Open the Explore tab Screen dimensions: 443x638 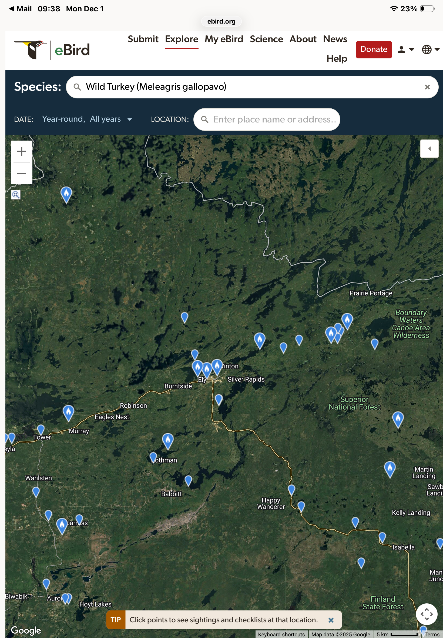click(x=182, y=39)
